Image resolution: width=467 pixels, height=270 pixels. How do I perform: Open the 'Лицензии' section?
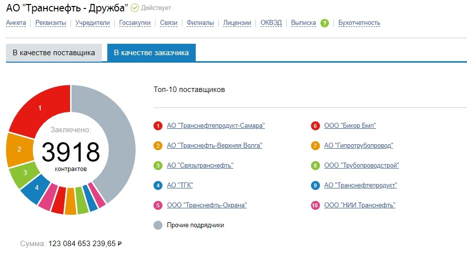pos(237,23)
